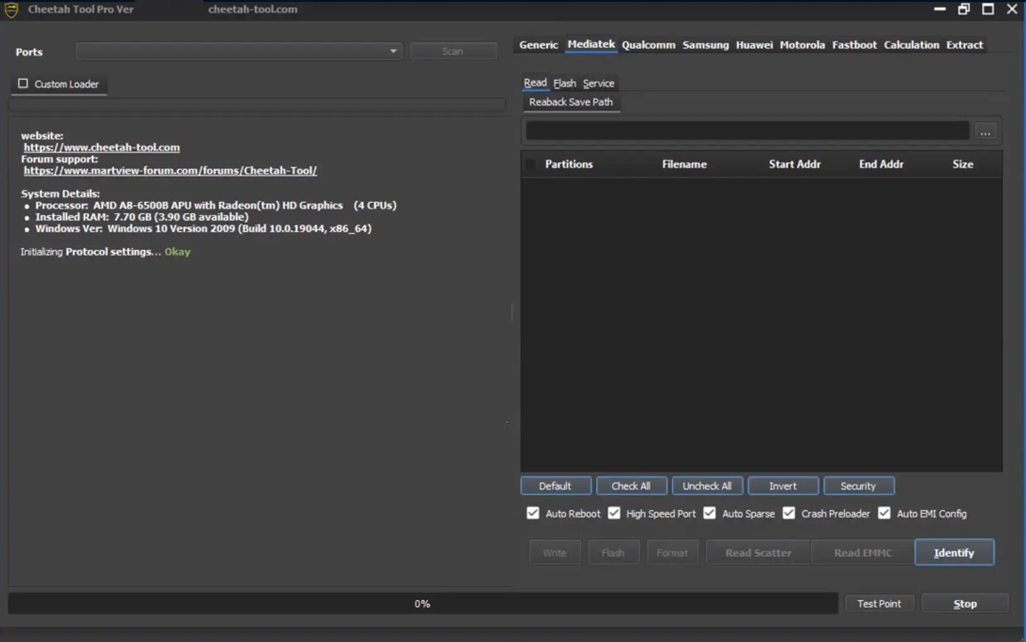Select the Calculation tab
The height and width of the screenshot is (642, 1026).
pyautogui.click(x=911, y=45)
